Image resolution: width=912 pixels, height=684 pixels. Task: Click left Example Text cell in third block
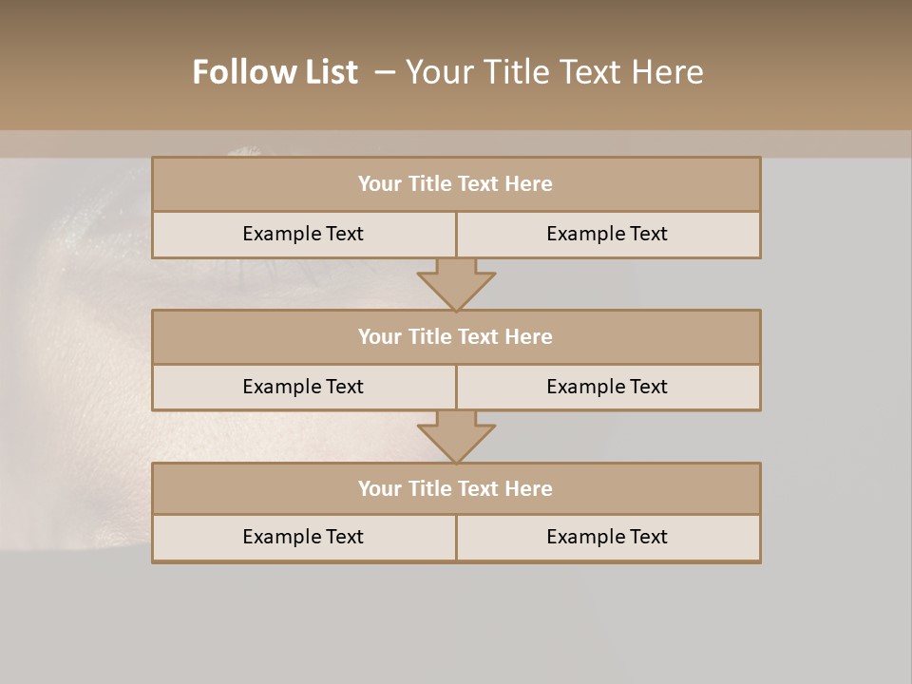[303, 538]
